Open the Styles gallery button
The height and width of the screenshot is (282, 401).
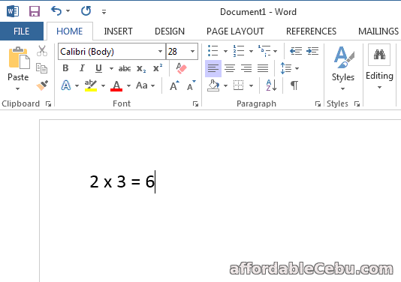(343, 68)
